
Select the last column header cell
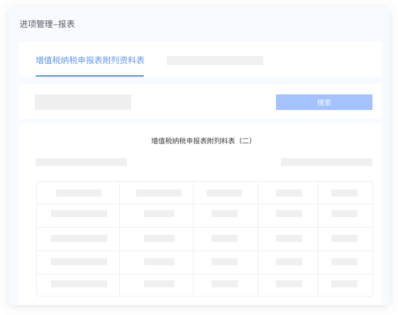[x=346, y=193]
